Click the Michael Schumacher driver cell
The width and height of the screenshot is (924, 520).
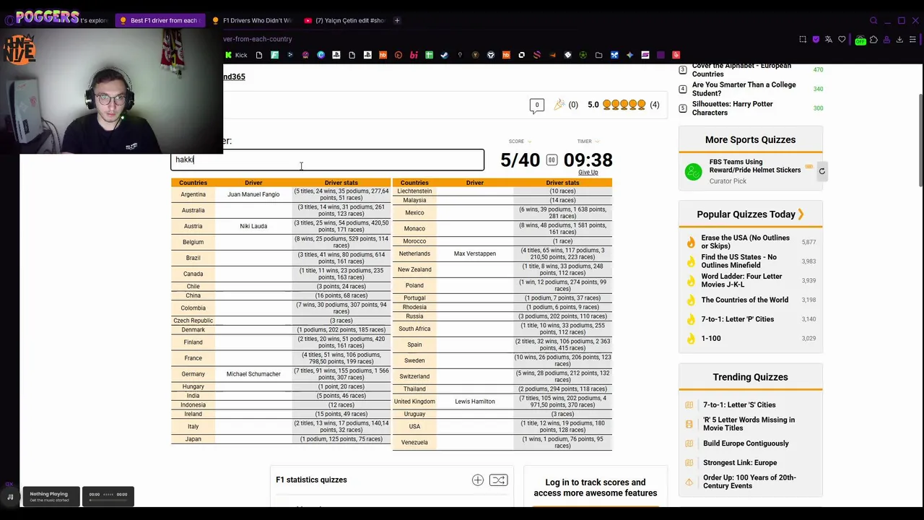tap(253, 374)
